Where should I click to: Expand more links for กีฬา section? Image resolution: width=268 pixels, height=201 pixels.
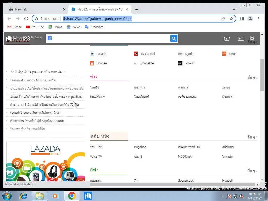click(253, 171)
